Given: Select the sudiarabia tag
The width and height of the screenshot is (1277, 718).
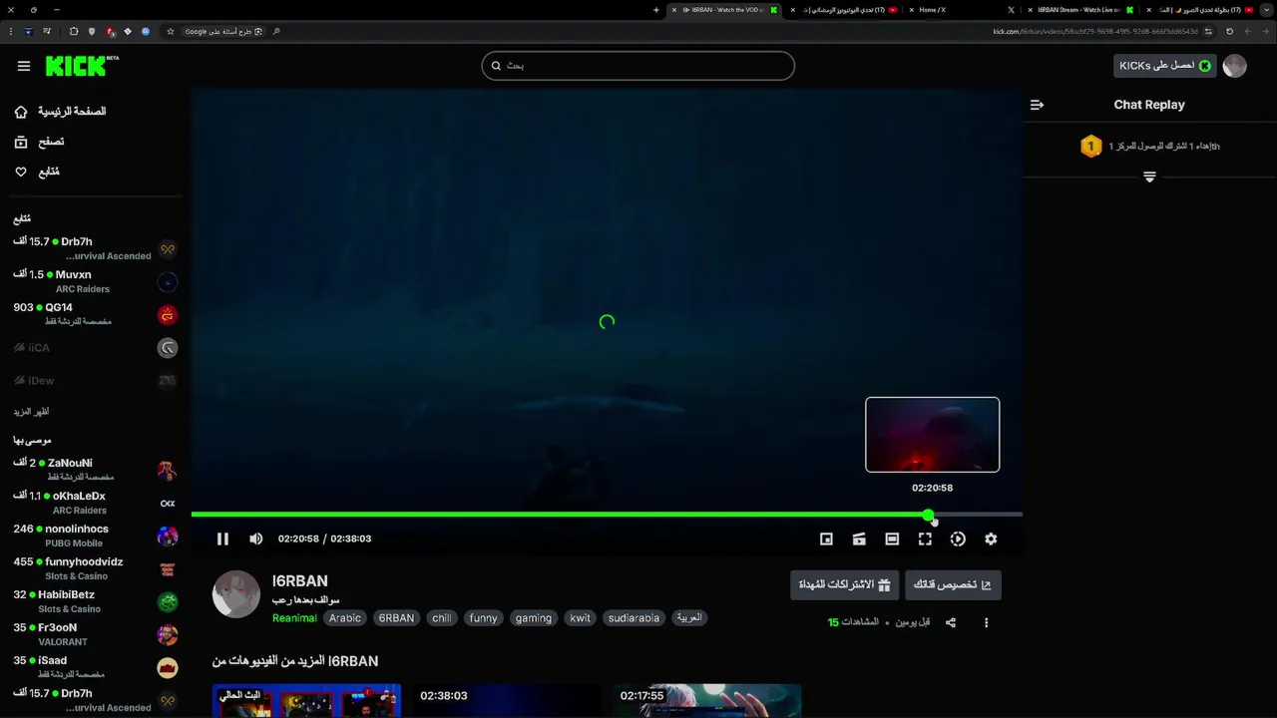Looking at the screenshot, I should (634, 618).
